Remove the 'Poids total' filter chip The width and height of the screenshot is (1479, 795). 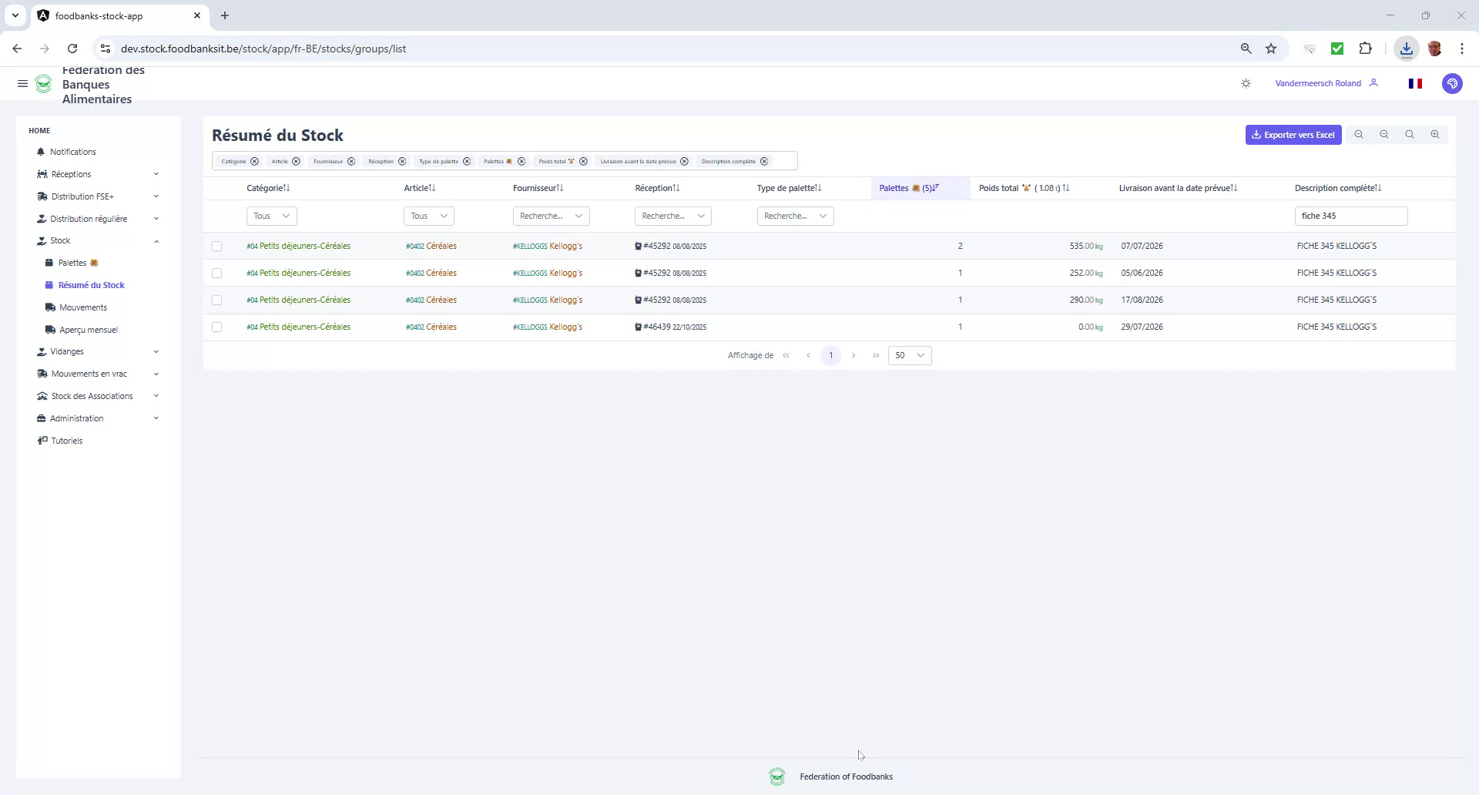(584, 161)
